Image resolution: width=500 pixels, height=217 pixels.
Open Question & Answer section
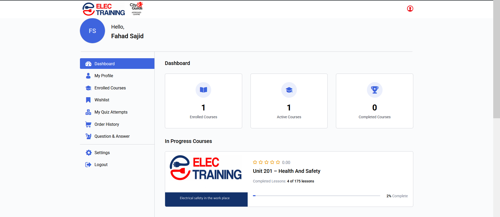point(112,136)
